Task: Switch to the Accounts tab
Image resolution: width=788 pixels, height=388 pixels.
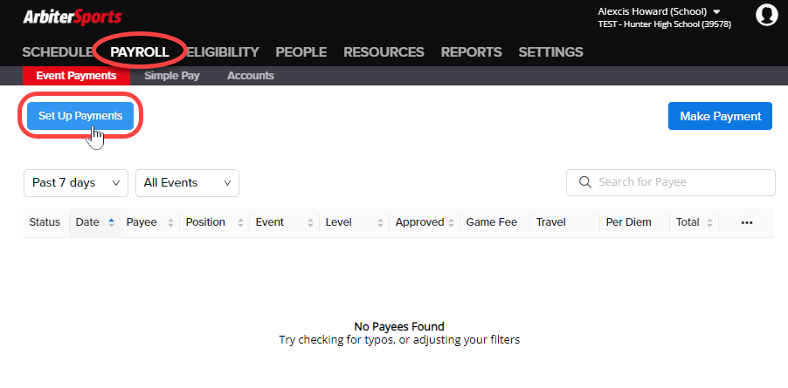Action: (x=250, y=76)
